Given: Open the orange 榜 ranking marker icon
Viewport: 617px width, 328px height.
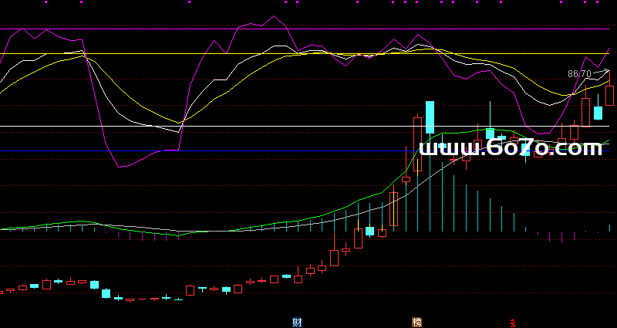Looking at the screenshot, I should pos(417,322).
